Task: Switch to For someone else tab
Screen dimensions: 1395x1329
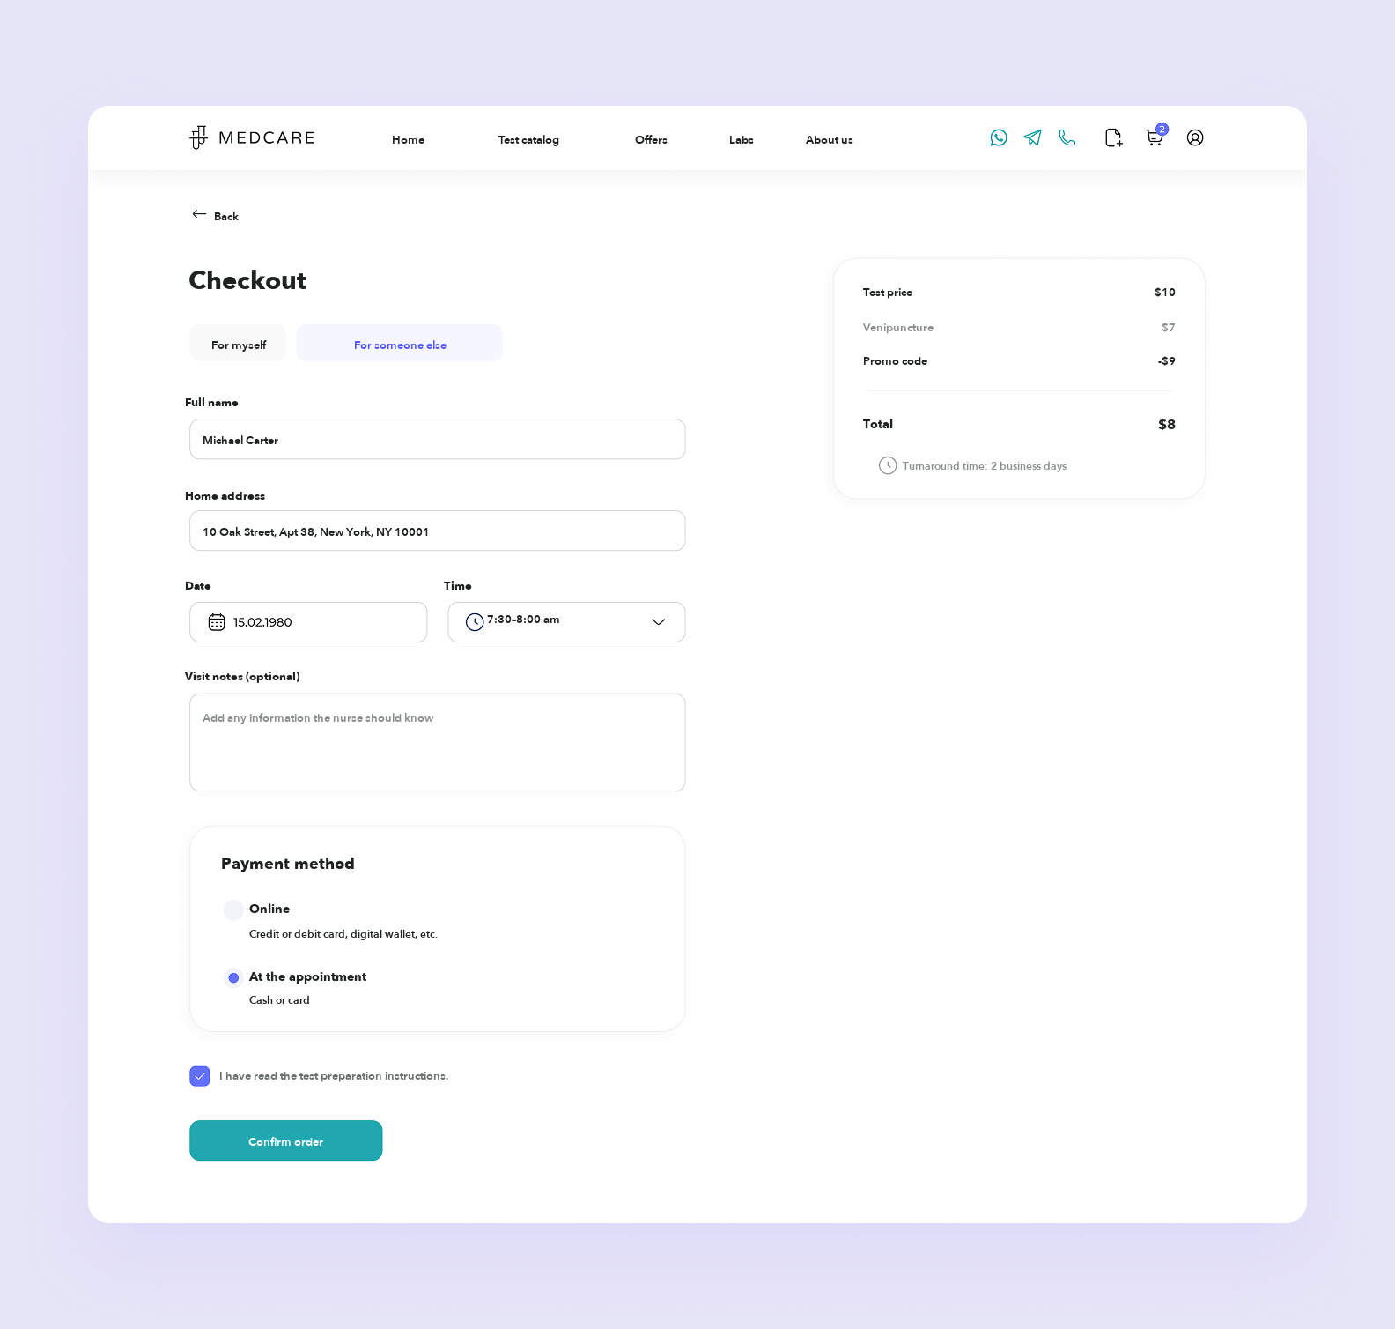Action: pos(400,343)
